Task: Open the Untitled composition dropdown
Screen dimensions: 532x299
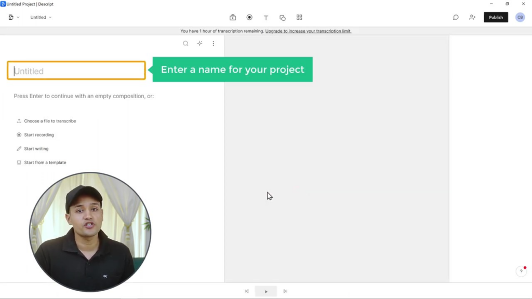Action: click(41, 17)
